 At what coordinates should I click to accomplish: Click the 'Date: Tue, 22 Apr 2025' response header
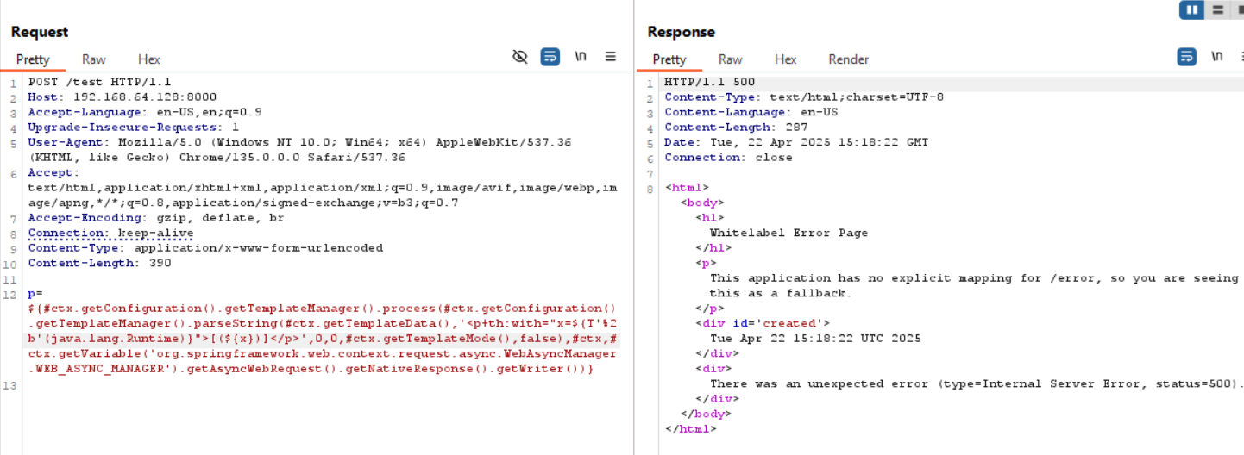(796, 142)
